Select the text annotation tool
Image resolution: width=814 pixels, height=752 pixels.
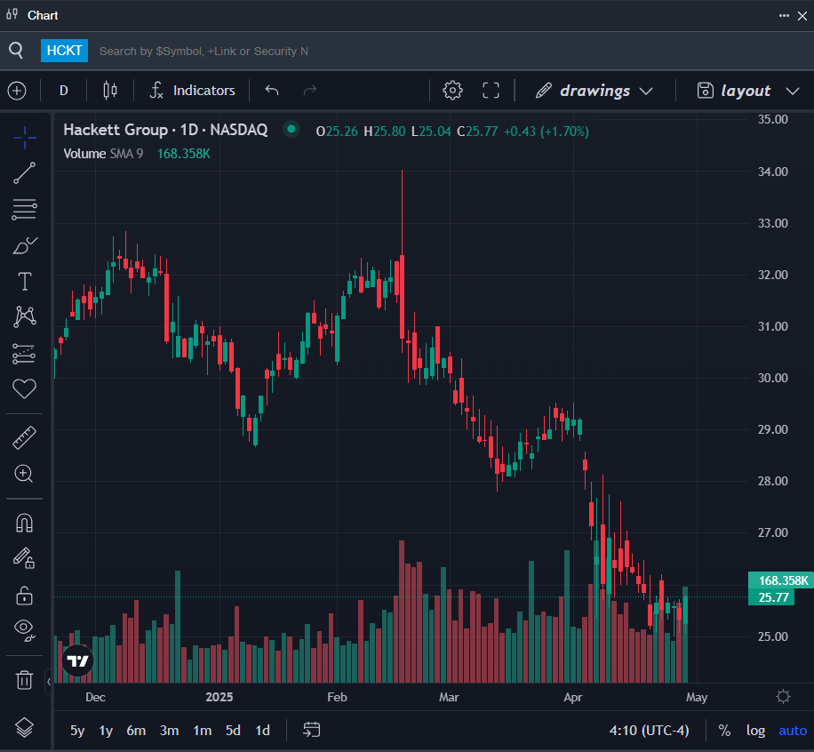[24, 281]
